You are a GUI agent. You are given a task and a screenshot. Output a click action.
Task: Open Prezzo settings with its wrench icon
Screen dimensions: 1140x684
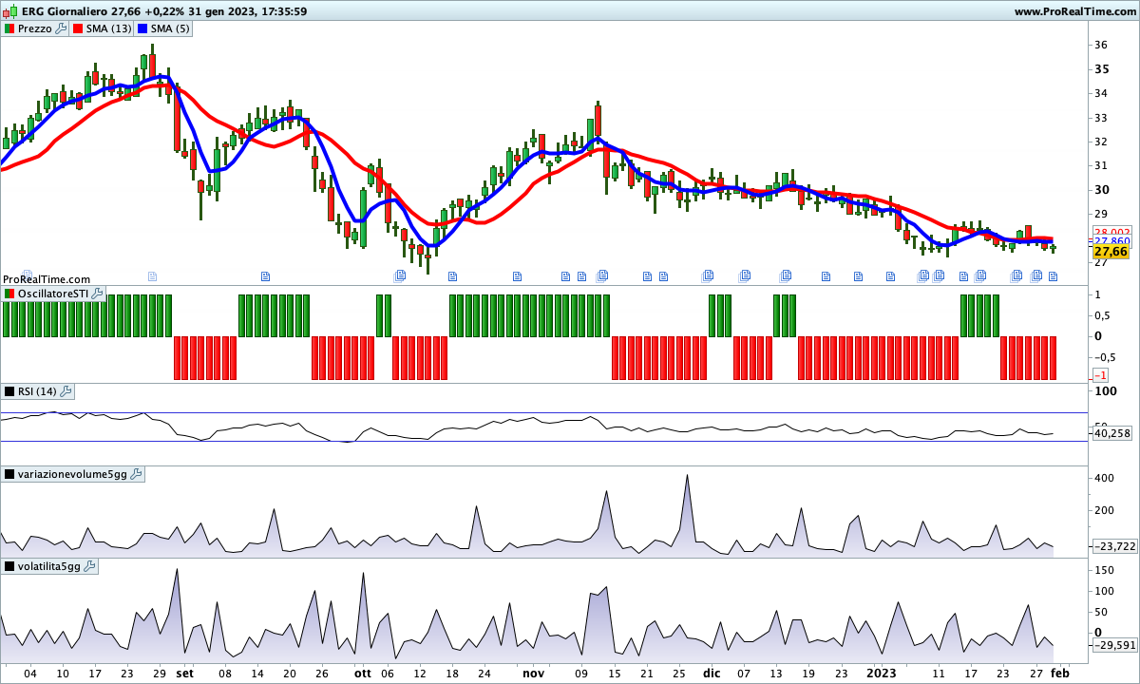(62, 28)
